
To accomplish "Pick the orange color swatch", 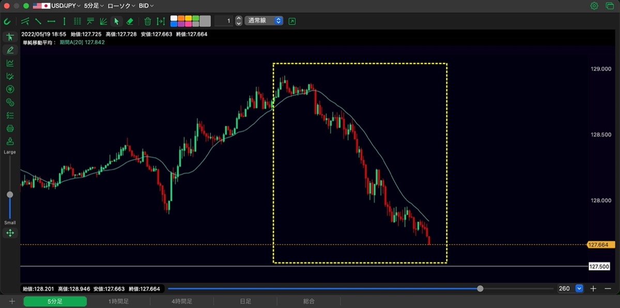I will (181, 18).
